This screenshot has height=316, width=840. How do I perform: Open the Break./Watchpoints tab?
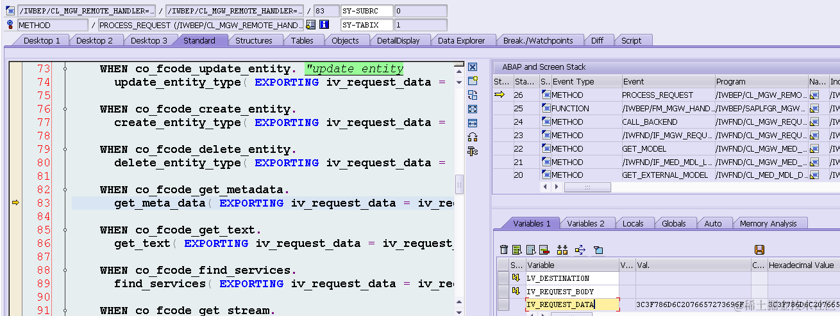(x=538, y=40)
